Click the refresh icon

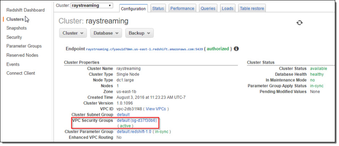[299, 23]
